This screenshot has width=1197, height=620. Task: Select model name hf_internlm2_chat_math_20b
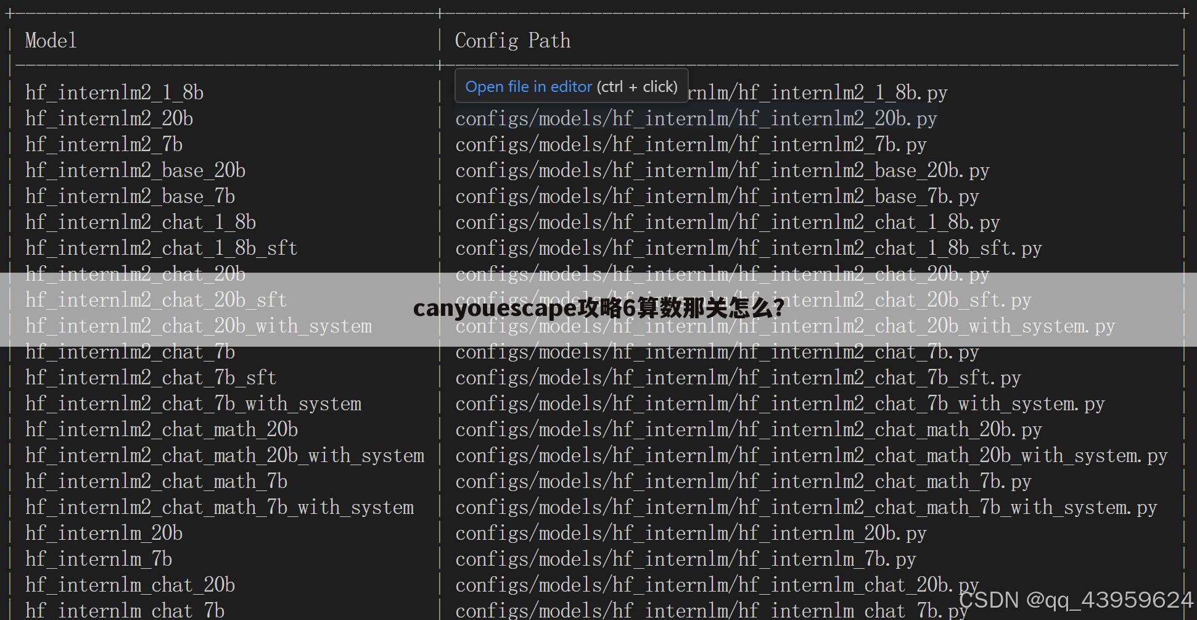tap(162, 429)
